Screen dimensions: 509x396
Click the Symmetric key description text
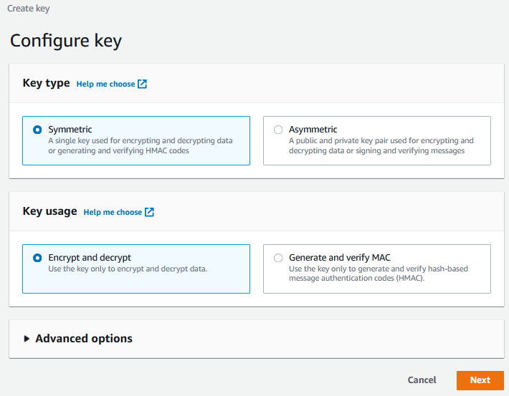141,145
